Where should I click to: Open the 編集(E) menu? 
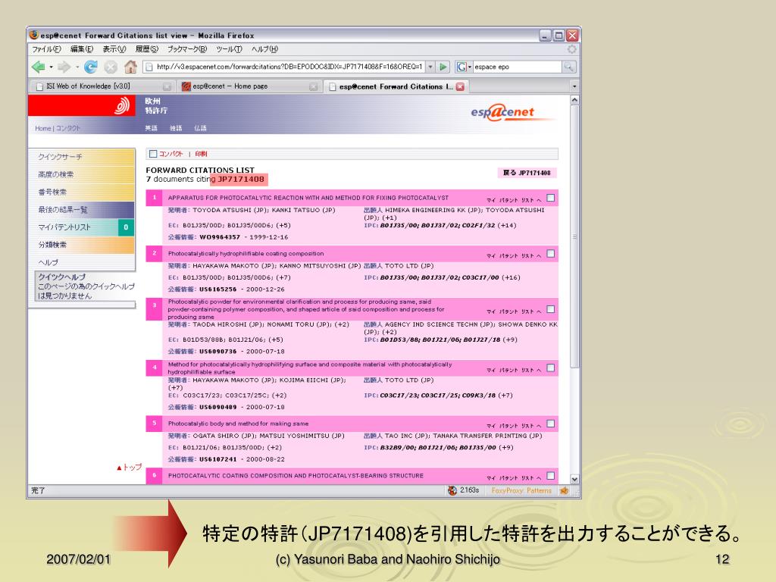coord(82,49)
